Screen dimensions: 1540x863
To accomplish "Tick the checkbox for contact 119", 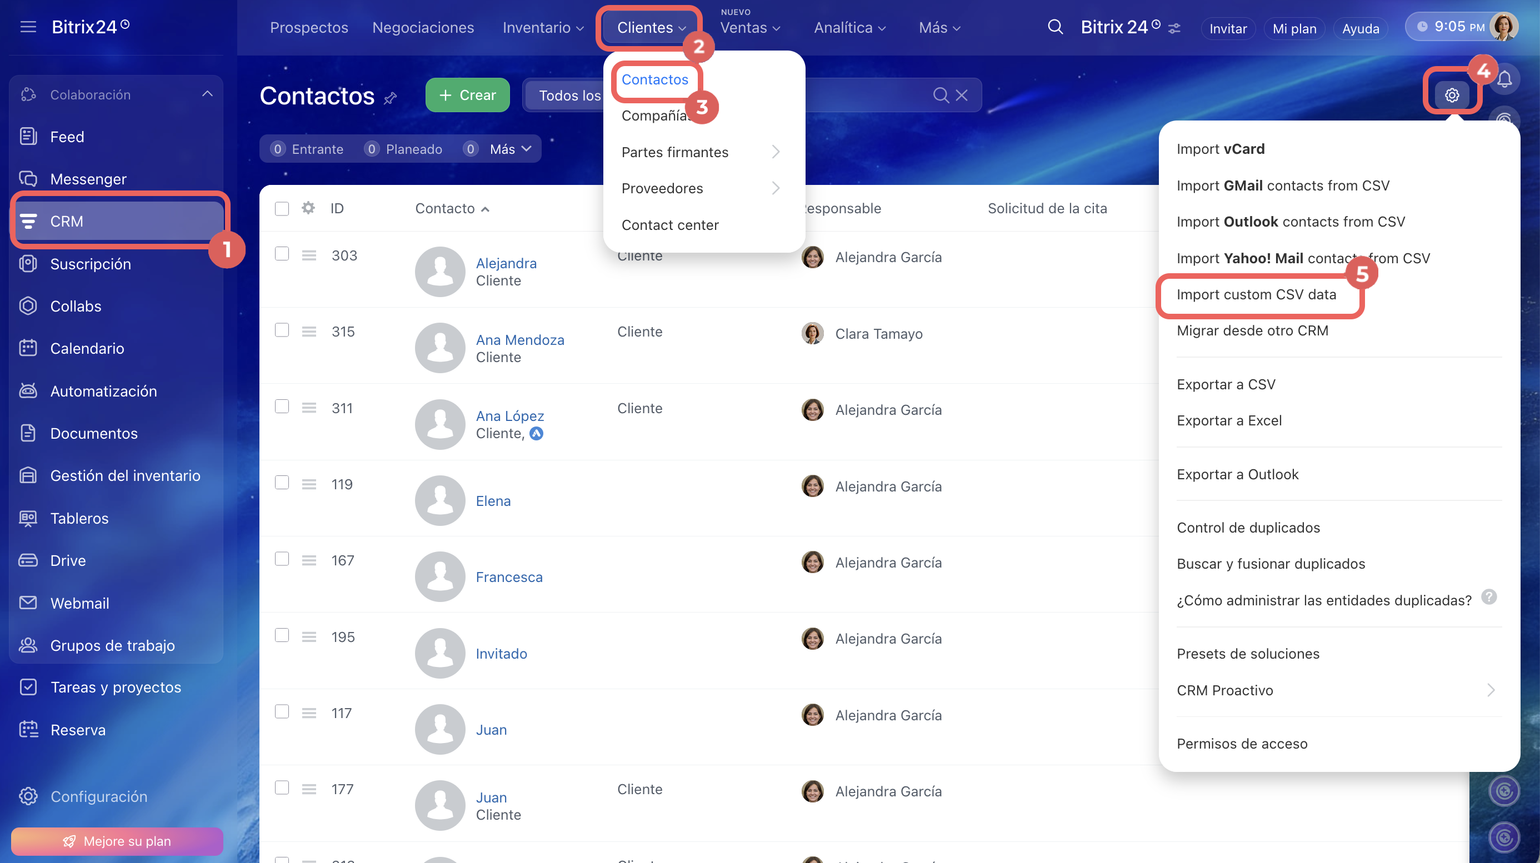I will coord(282,483).
